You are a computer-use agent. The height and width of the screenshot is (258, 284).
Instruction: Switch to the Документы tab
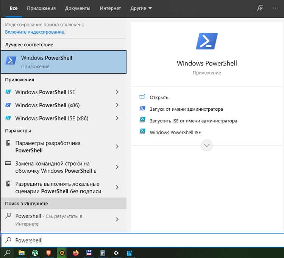pos(78,8)
